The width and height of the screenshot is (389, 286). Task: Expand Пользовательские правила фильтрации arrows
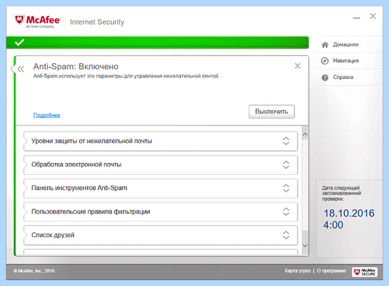286,212
